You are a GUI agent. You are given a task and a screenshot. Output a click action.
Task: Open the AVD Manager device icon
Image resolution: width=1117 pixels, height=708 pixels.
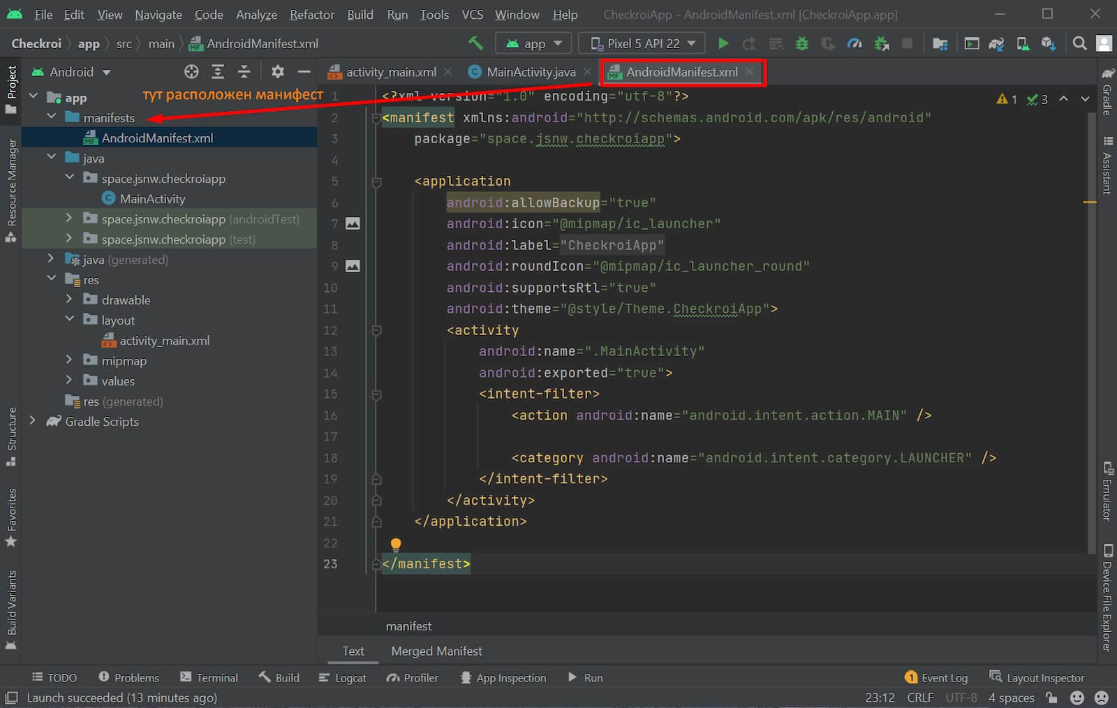pos(1023,43)
